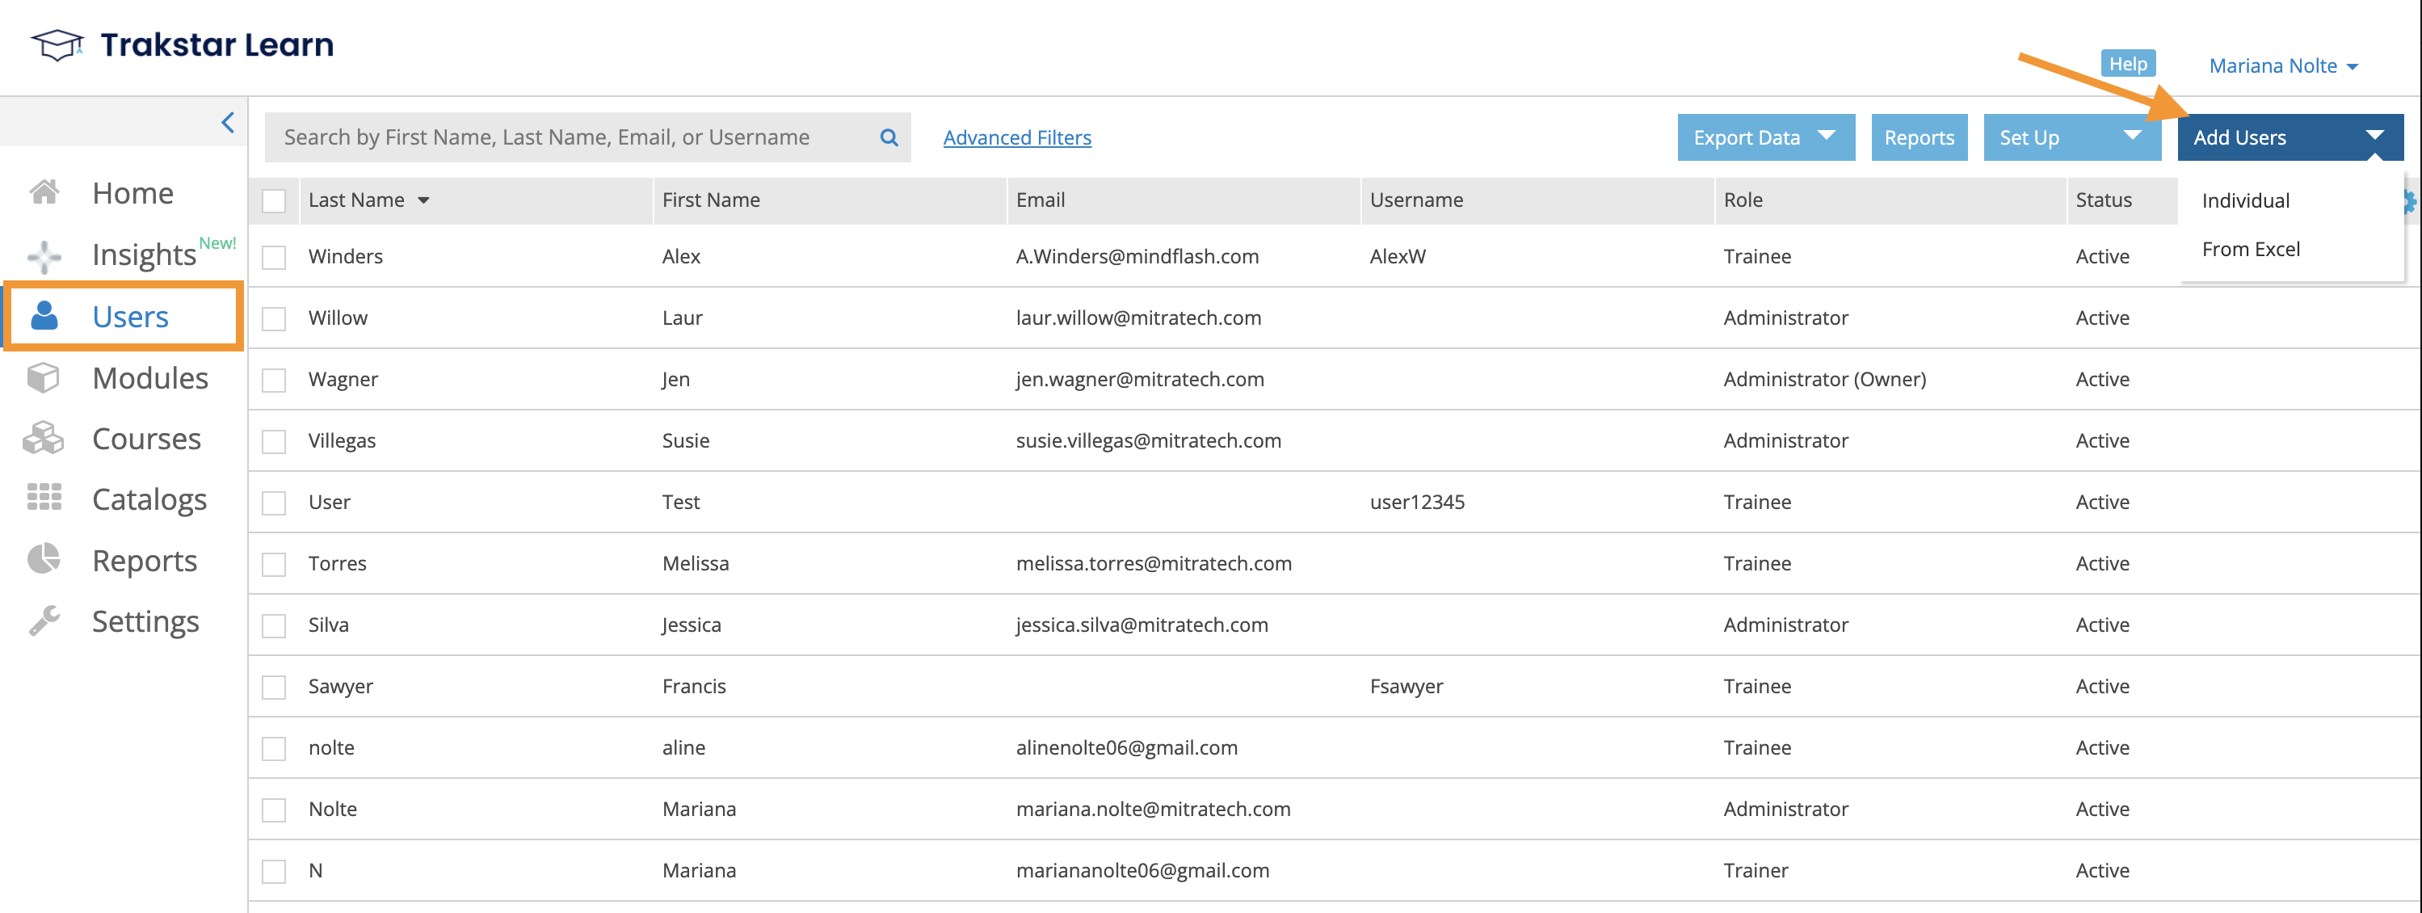The width and height of the screenshot is (2422, 913).
Task: Open the Export Data dropdown
Action: pos(1766,137)
